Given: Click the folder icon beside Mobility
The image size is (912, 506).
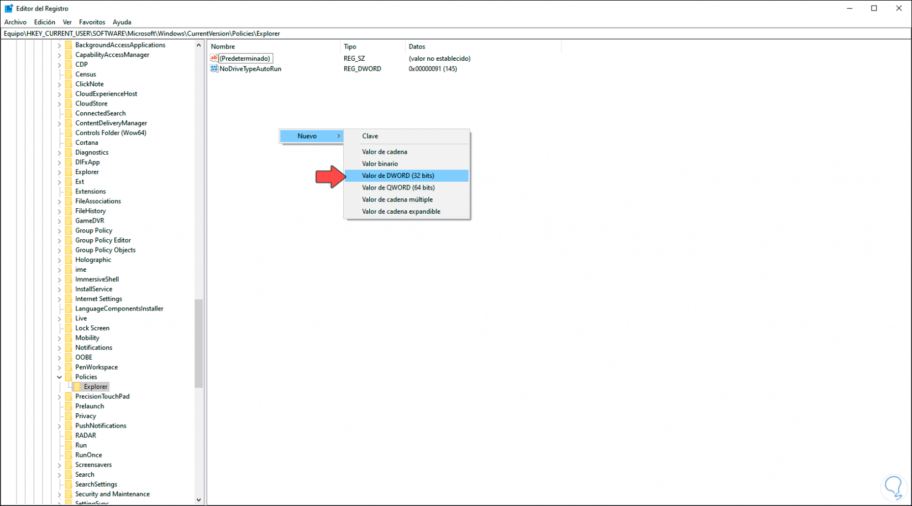Looking at the screenshot, I should point(69,338).
